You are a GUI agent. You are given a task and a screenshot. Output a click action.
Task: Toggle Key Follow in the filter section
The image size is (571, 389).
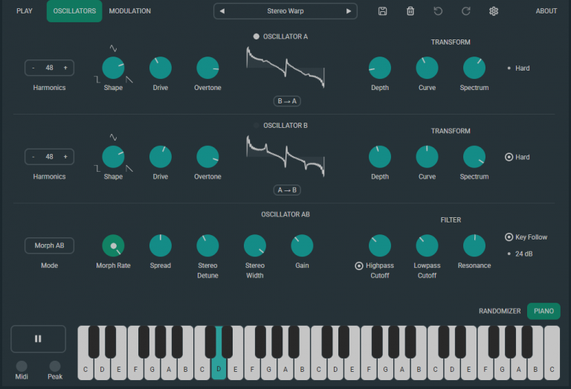pos(509,237)
